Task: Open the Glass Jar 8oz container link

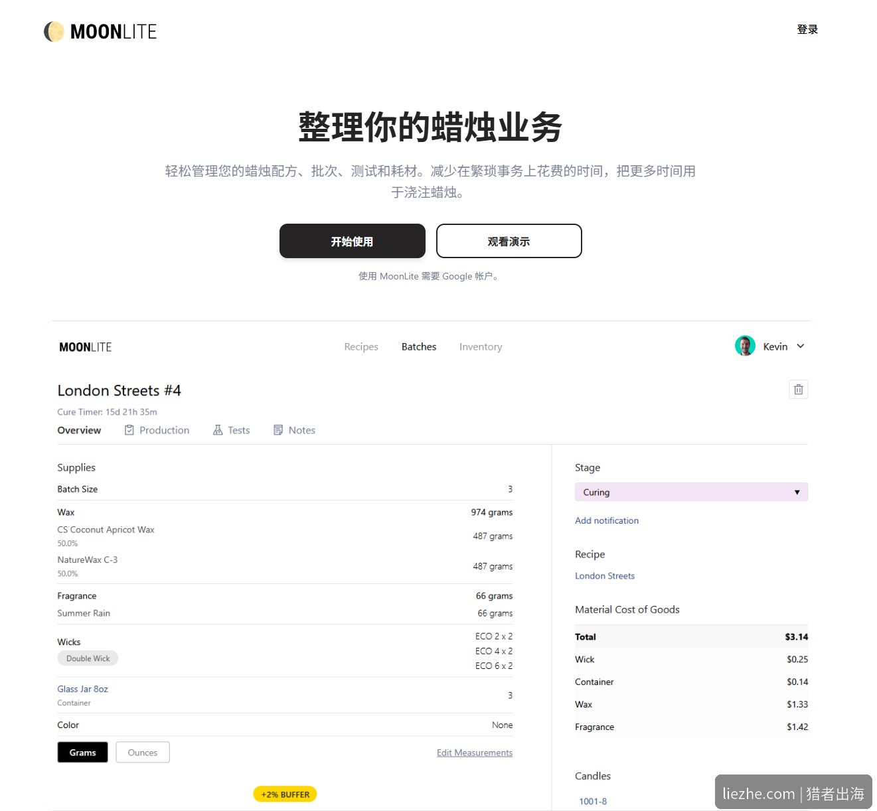Action: coord(82,689)
